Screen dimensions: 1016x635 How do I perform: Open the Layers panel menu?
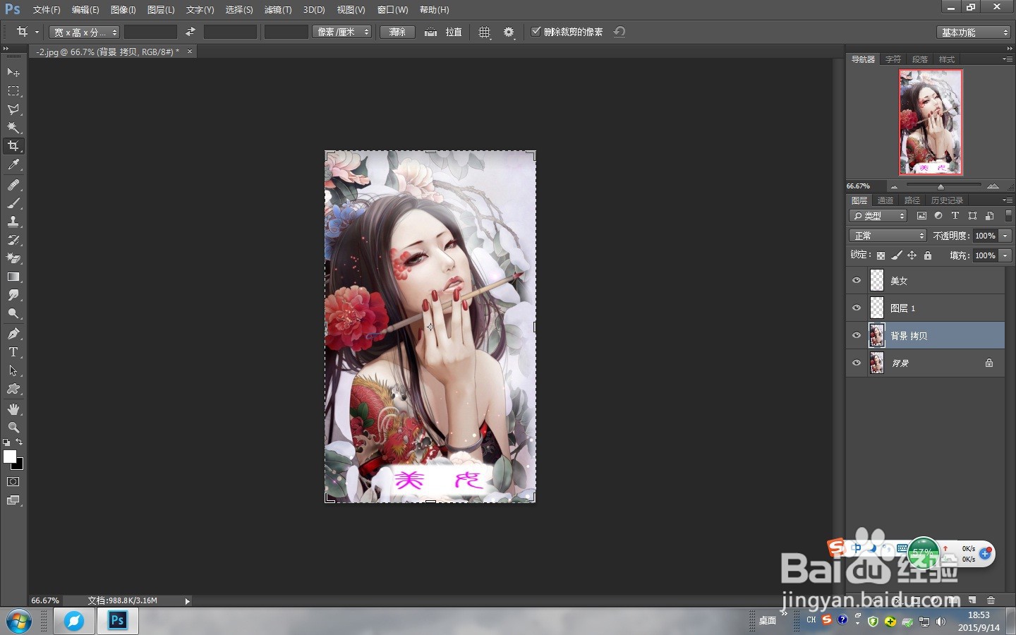(1007, 200)
